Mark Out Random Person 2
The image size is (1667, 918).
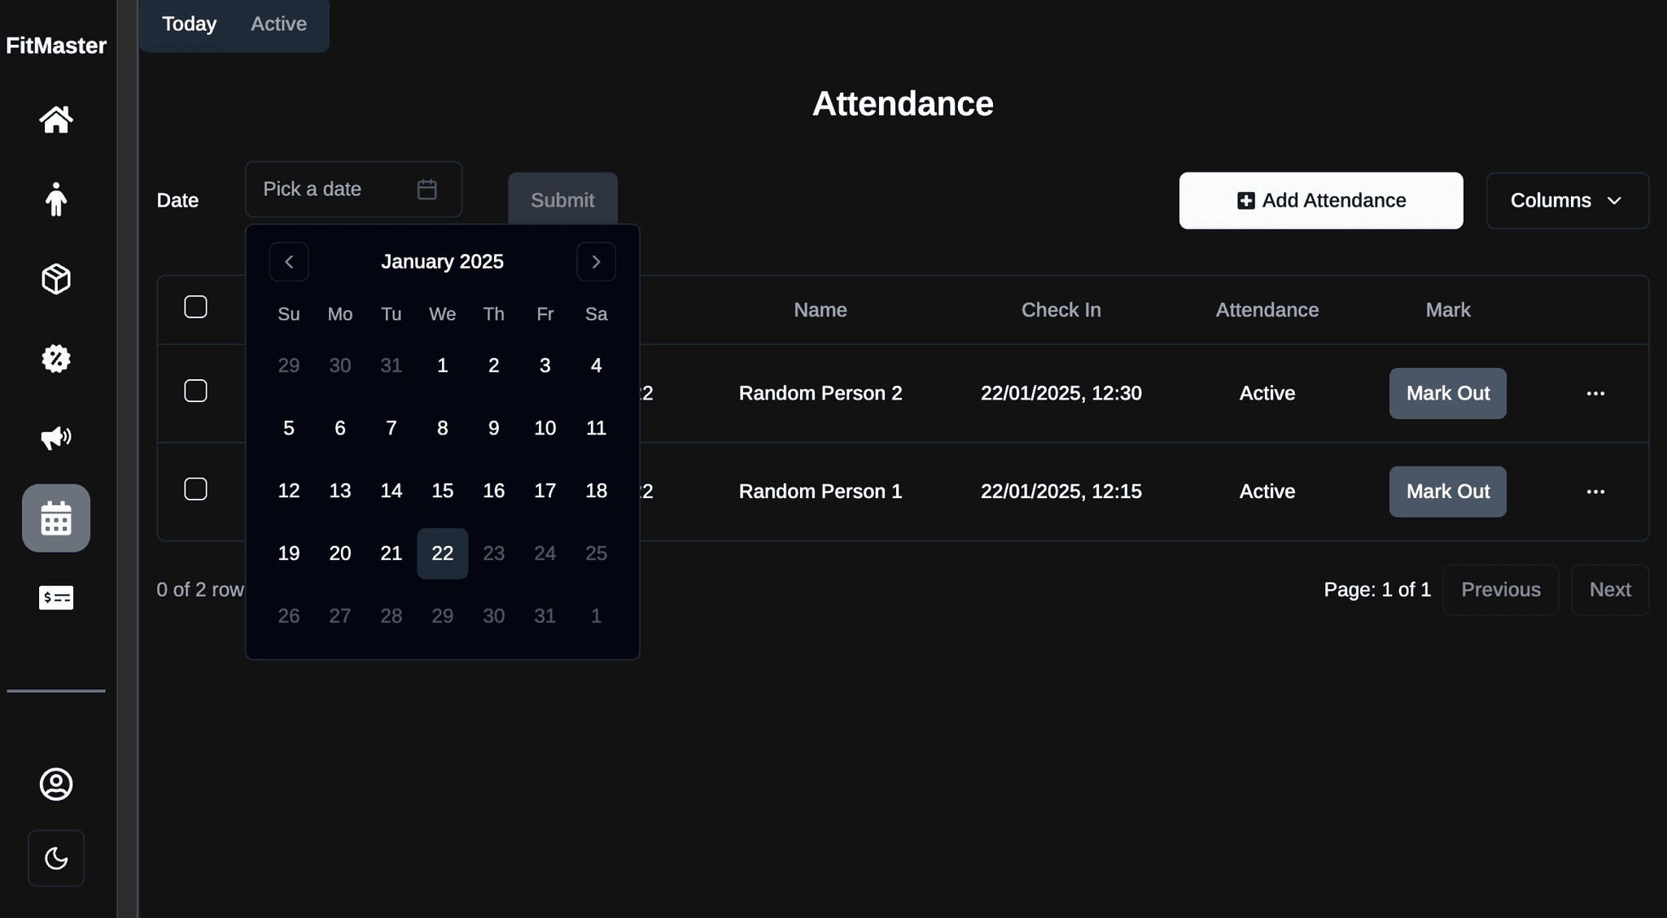tap(1447, 393)
